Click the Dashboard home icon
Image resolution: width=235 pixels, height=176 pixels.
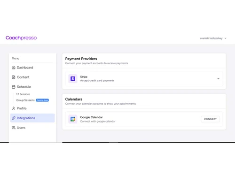click(x=14, y=68)
